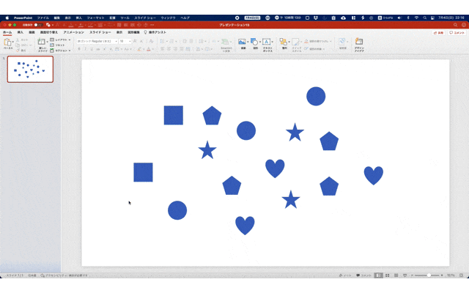Click the smiley feedback icon in title bar
Viewport: 469px width, 293px height.
coord(464,25)
